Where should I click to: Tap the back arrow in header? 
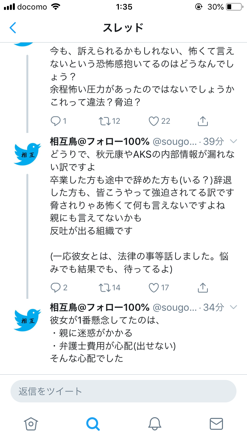(13, 28)
